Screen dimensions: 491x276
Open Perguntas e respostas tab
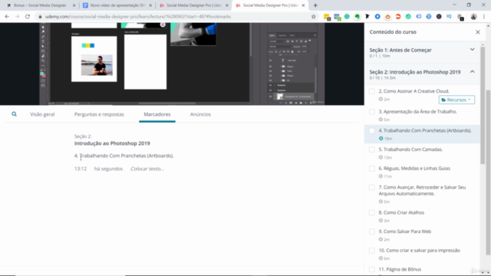[99, 114]
